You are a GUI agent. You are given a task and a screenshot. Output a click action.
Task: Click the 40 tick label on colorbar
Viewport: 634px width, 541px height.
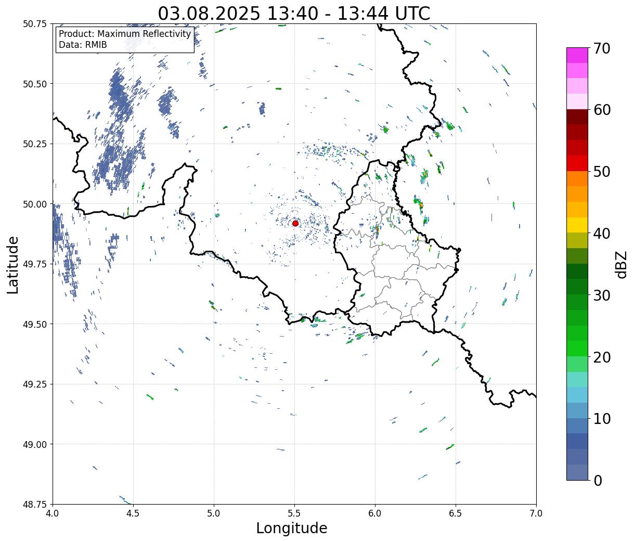coord(602,234)
